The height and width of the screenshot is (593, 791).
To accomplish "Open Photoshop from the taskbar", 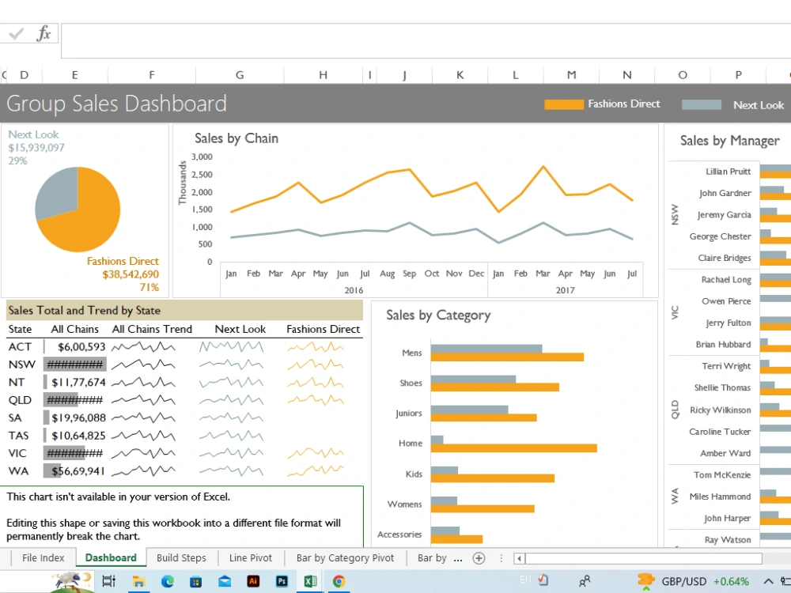I will (282, 580).
